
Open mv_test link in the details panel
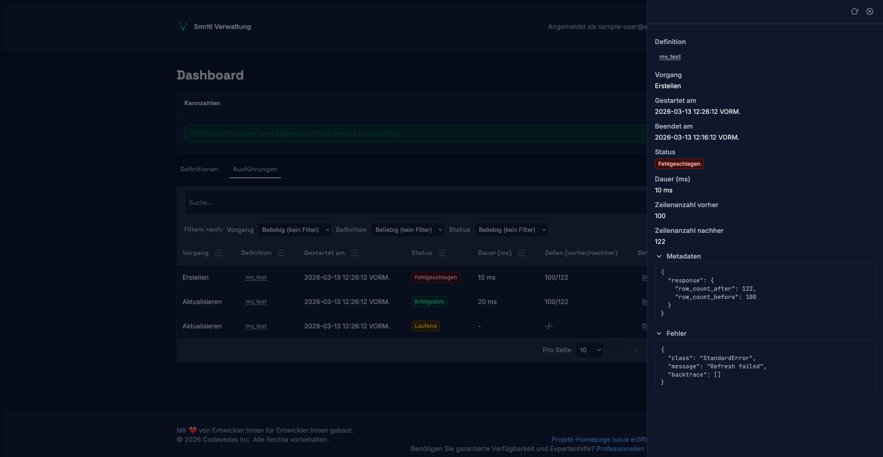[670, 57]
